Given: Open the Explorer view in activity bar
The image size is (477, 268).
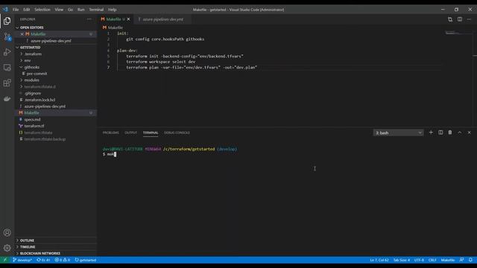Looking at the screenshot, I should point(7,21).
